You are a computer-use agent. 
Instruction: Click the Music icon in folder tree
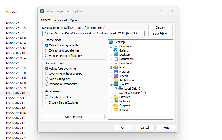116,67
